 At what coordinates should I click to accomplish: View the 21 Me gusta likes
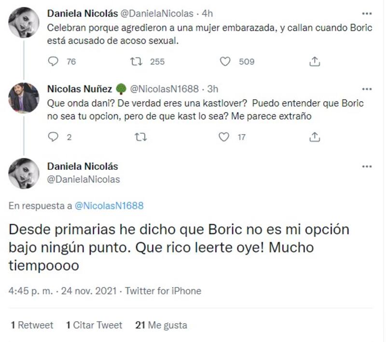161,325
